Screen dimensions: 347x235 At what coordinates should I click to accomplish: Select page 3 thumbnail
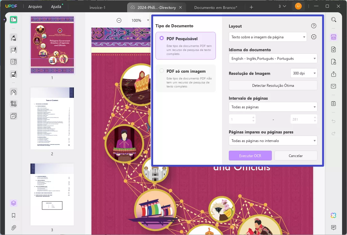52,195
